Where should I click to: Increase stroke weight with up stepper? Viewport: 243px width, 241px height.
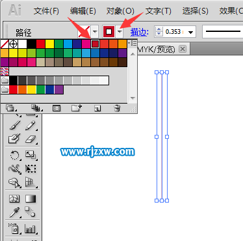[x=159, y=29]
